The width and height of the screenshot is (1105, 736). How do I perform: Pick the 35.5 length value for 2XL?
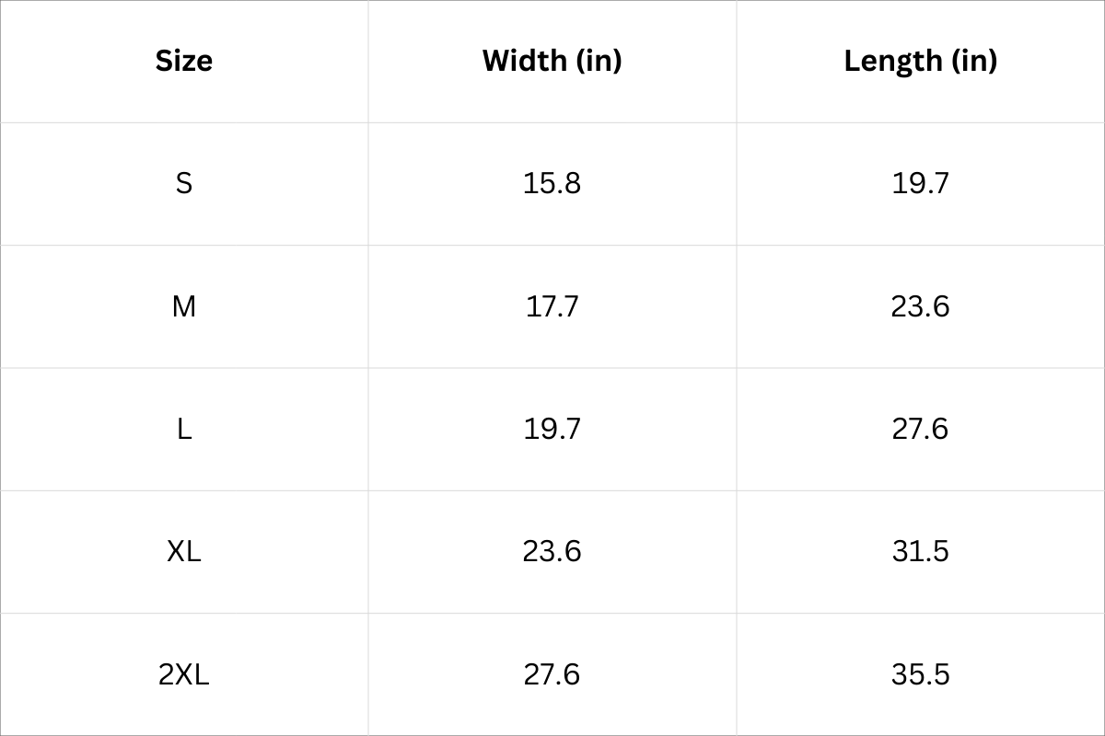point(920,674)
